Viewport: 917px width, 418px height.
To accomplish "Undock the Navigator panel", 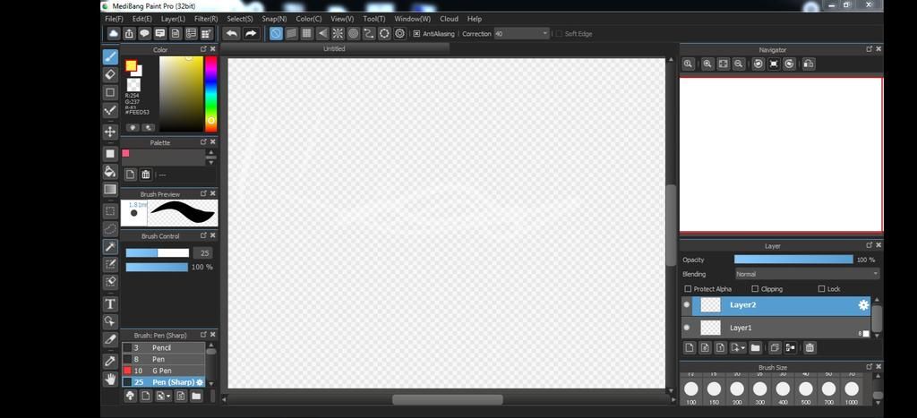I will point(869,49).
